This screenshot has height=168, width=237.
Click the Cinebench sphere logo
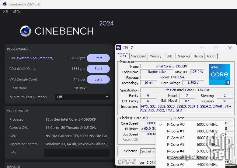26,31
